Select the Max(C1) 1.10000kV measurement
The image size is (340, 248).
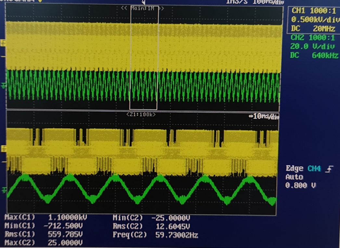(46, 217)
